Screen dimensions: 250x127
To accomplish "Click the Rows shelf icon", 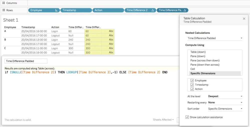I will (x=3, y=10).
